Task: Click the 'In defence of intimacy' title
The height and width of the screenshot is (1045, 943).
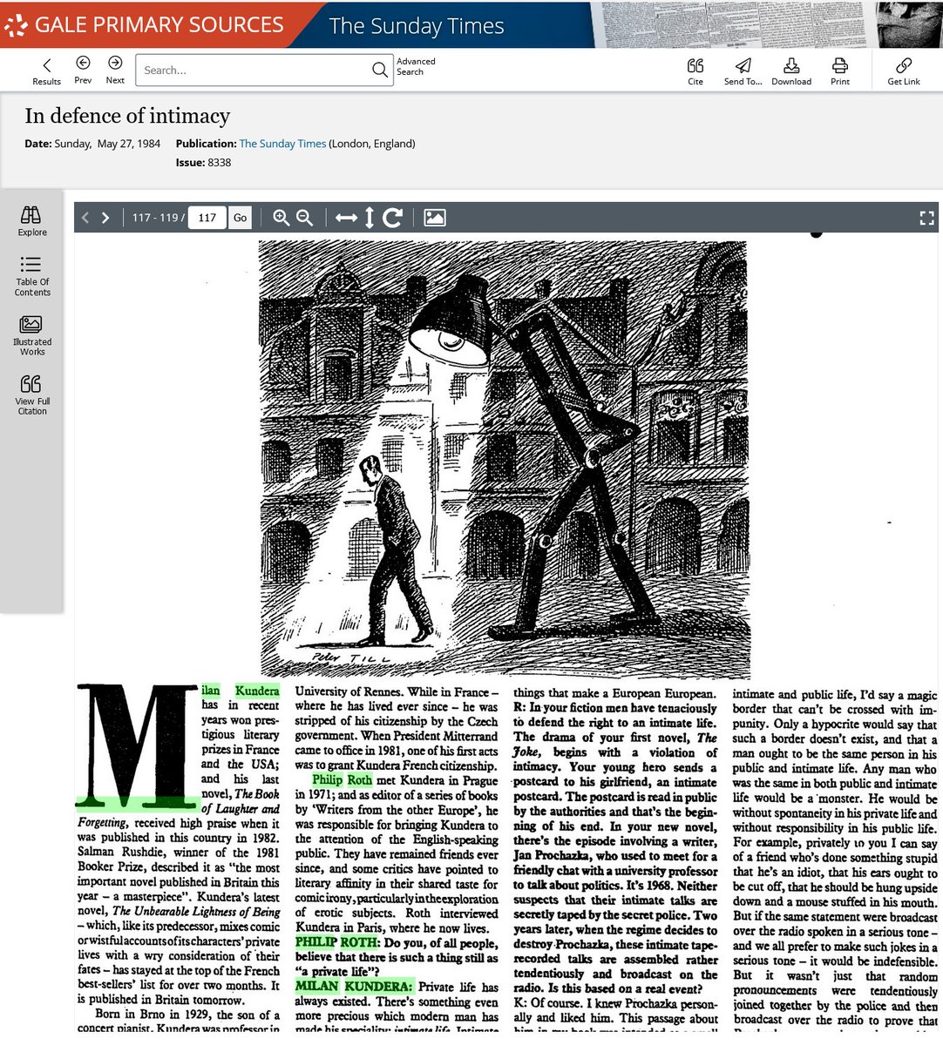Action: tap(127, 116)
